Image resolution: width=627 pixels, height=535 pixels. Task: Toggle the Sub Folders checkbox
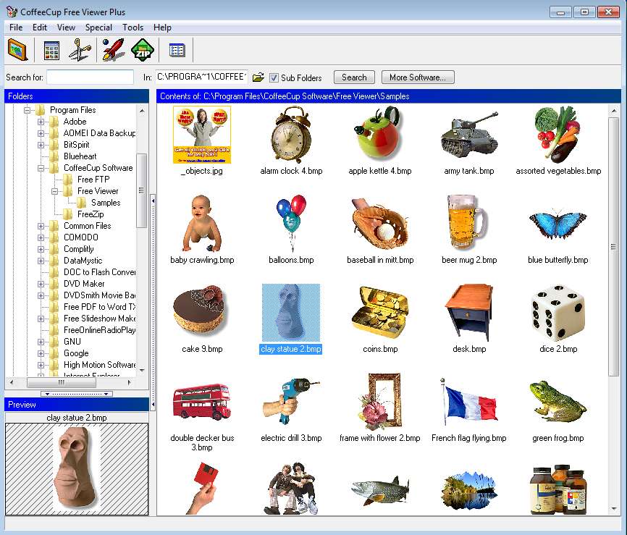coord(274,77)
